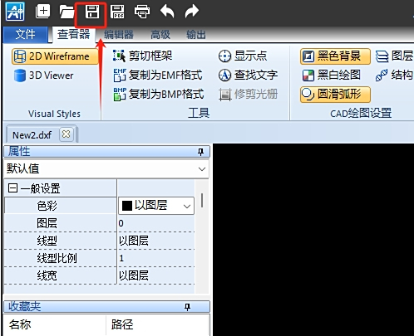This screenshot has height=336, width=414.
Task: Collapse the 一般设置 section
Action: 12,188
